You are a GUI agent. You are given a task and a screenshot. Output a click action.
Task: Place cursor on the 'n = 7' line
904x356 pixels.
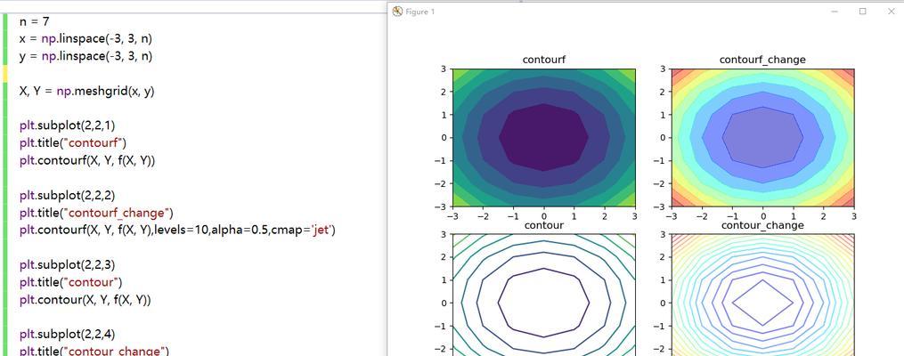(x=34, y=22)
